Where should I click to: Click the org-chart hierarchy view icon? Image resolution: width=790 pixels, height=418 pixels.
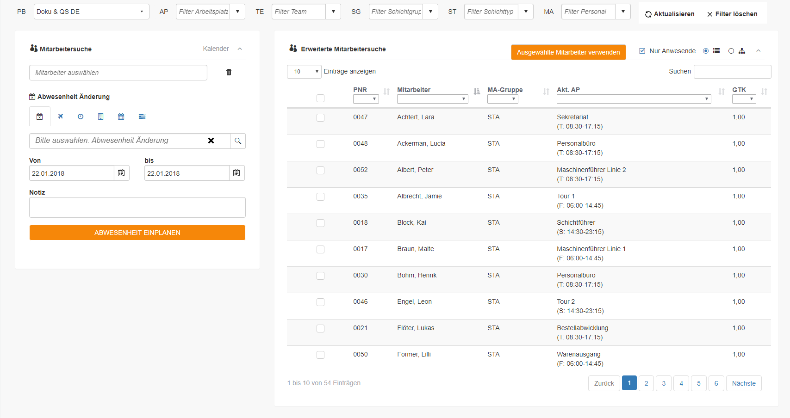tap(742, 51)
